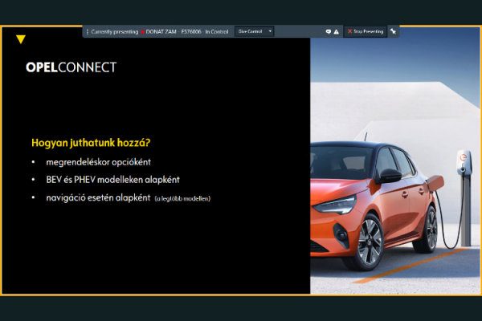
Task: Click the red recording dot indicator
Action: point(142,31)
